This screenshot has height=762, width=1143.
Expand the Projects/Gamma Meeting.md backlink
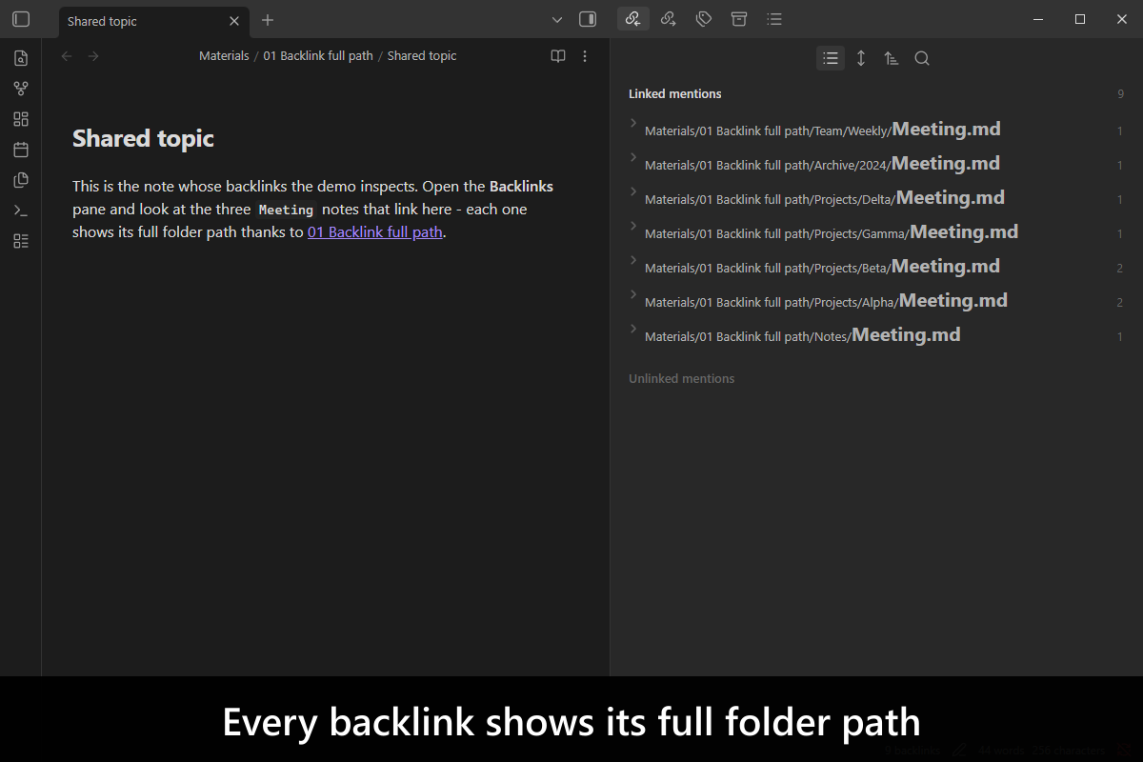pyautogui.click(x=633, y=226)
